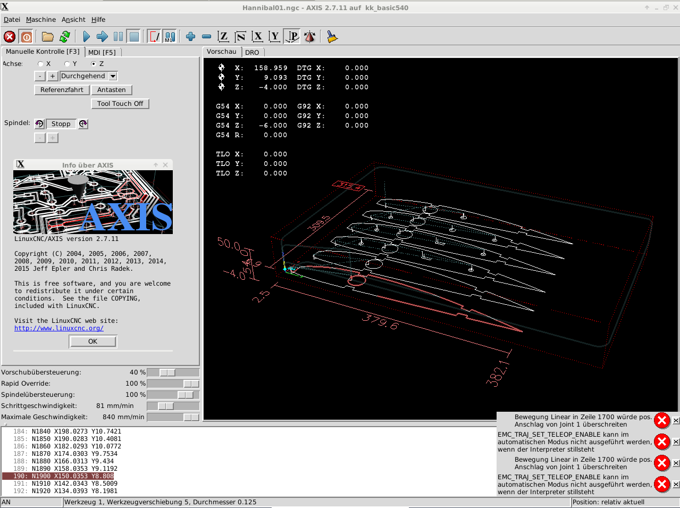Adjust the Vorschubübersteuerung slider
The image size is (680, 508).
pyautogui.click(x=167, y=372)
